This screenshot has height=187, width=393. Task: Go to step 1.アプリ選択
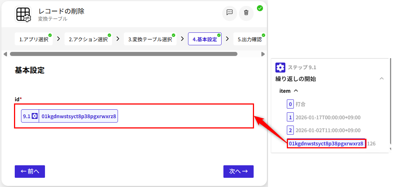34,39
